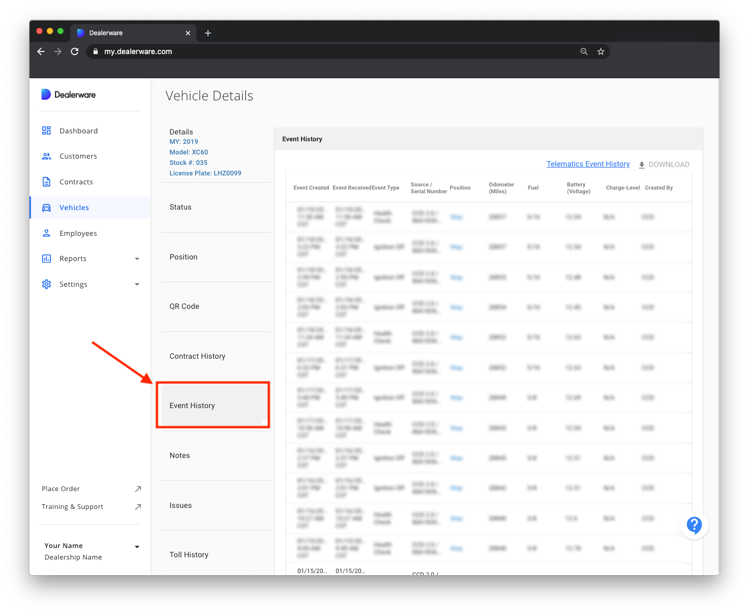
Task: Click the License Plate: LHZ0099 text
Action: 205,173
